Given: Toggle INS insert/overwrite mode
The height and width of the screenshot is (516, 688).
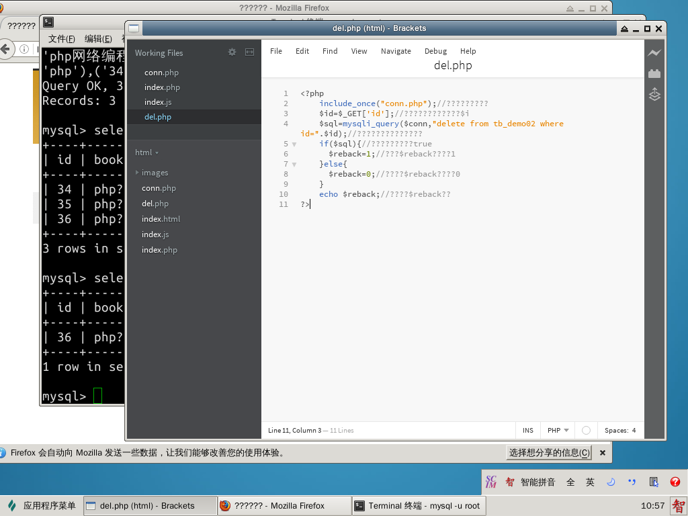Looking at the screenshot, I should click(528, 431).
